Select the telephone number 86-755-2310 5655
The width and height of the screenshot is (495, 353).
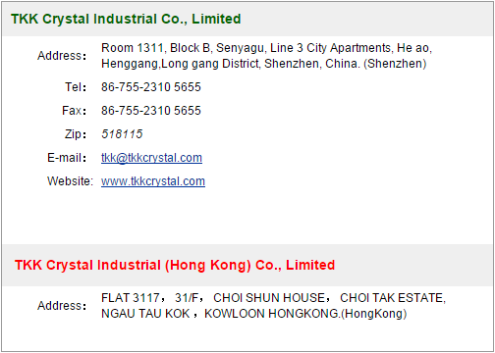click(151, 87)
